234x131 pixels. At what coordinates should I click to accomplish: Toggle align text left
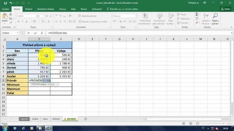tap(57, 21)
